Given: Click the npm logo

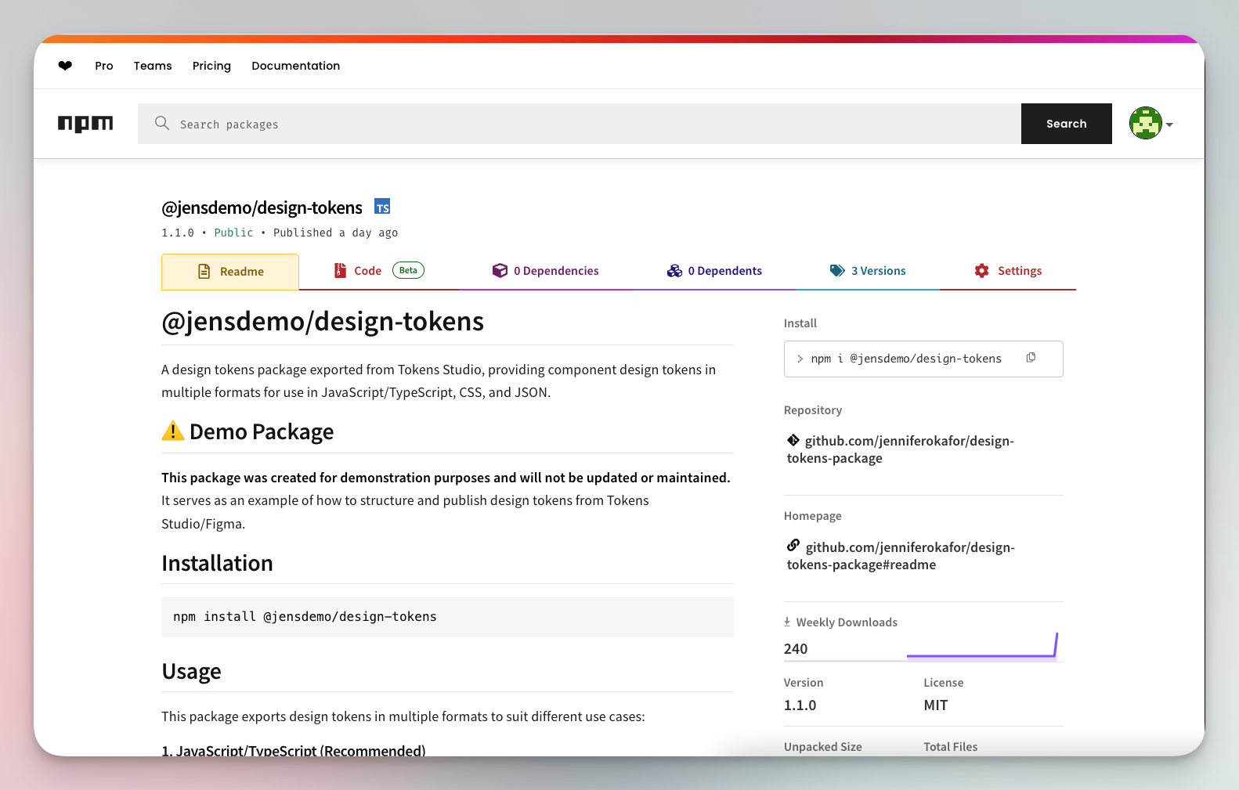Looking at the screenshot, I should point(85,124).
